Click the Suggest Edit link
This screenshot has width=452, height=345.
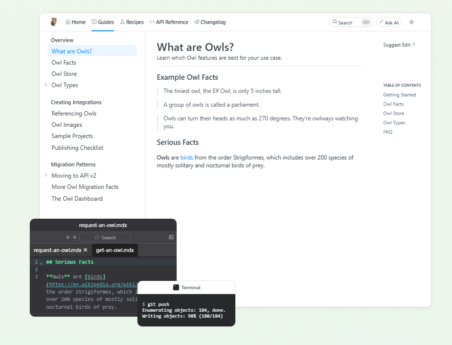point(399,45)
